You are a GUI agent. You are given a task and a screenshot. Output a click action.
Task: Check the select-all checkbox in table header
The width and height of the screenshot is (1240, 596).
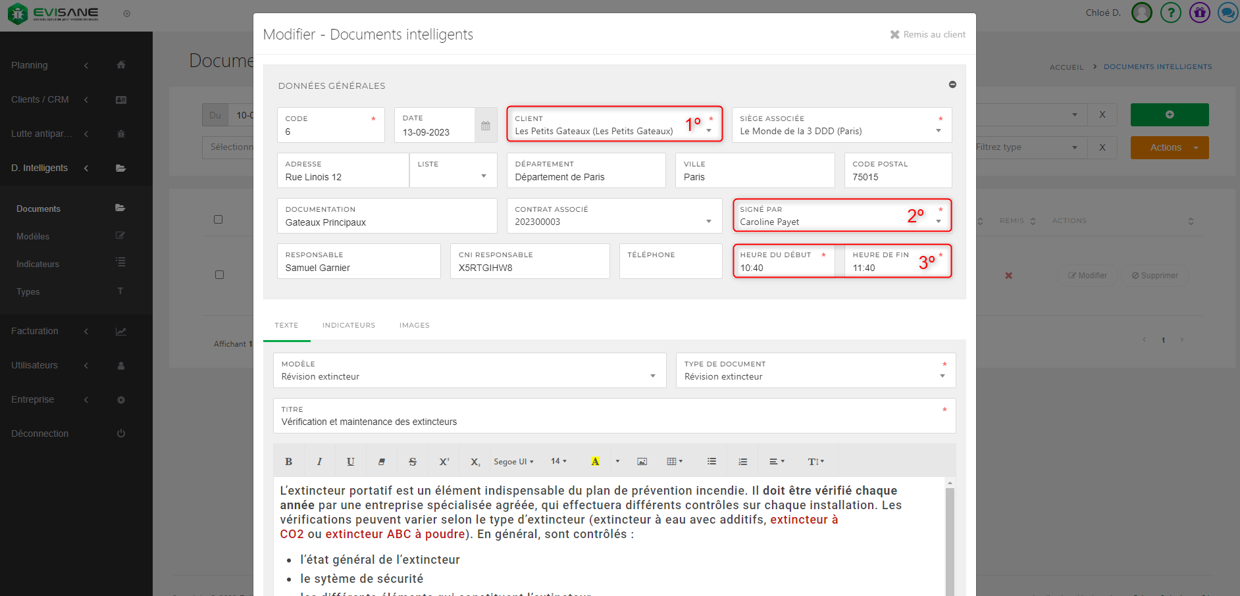click(x=219, y=220)
